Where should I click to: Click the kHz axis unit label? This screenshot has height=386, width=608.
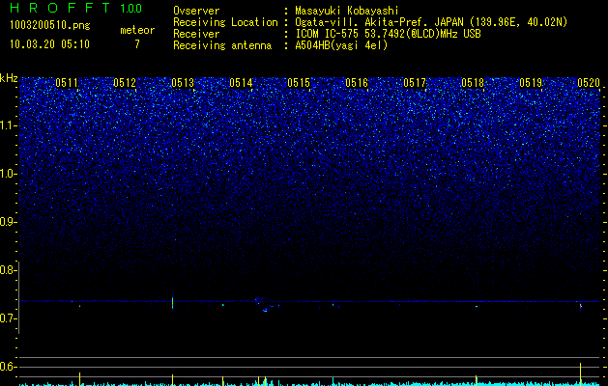pyautogui.click(x=9, y=78)
